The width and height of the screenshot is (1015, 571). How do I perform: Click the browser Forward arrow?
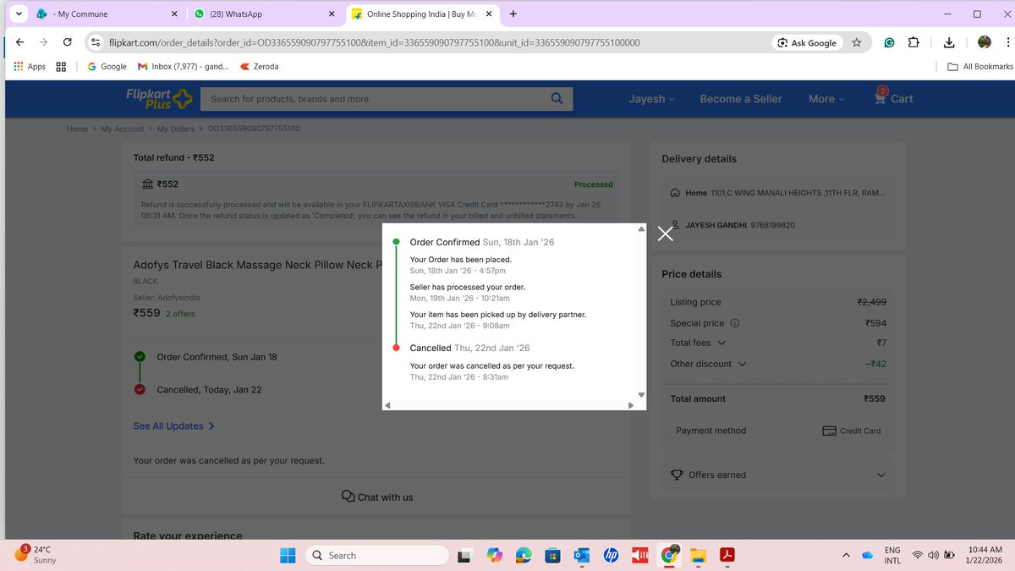click(43, 42)
